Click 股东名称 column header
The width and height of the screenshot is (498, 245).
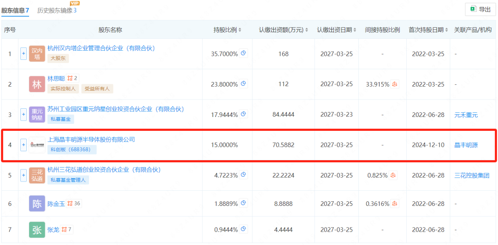click(x=110, y=30)
